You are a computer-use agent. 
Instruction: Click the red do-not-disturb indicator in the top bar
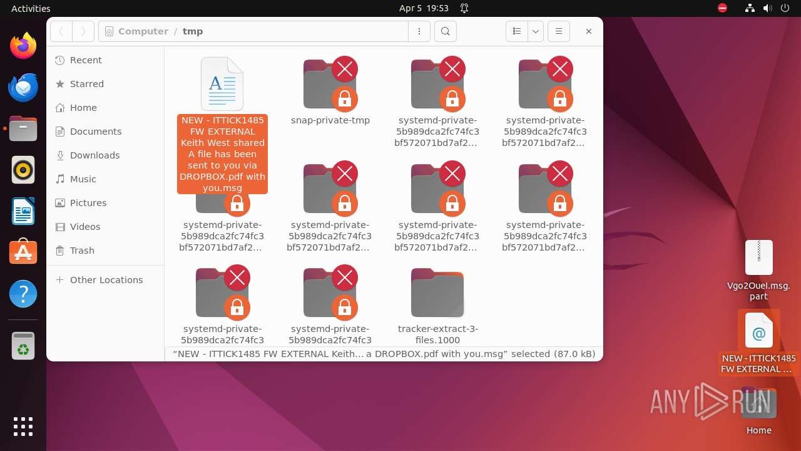click(x=722, y=8)
